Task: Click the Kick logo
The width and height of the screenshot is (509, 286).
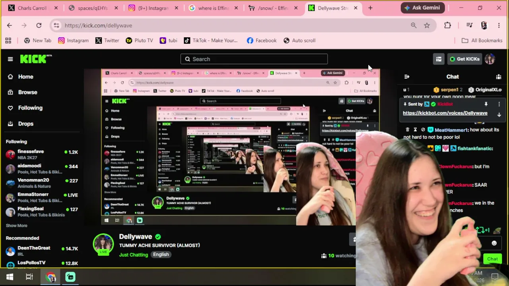Action: pyautogui.click(x=36, y=59)
